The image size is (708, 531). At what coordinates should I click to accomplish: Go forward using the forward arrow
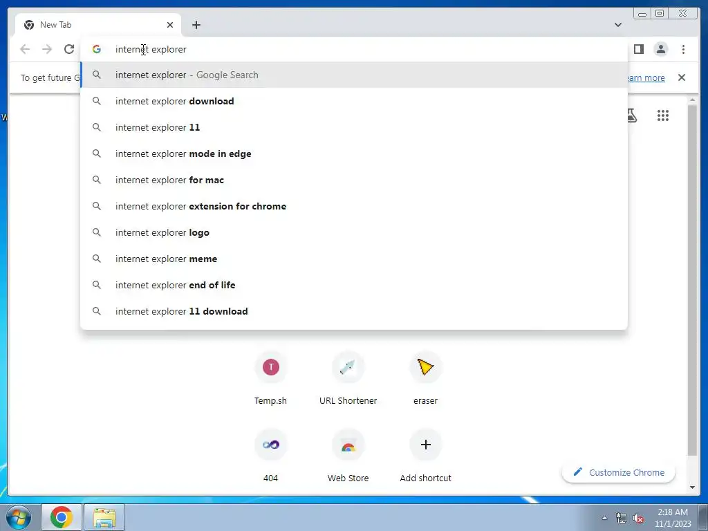coord(47,49)
